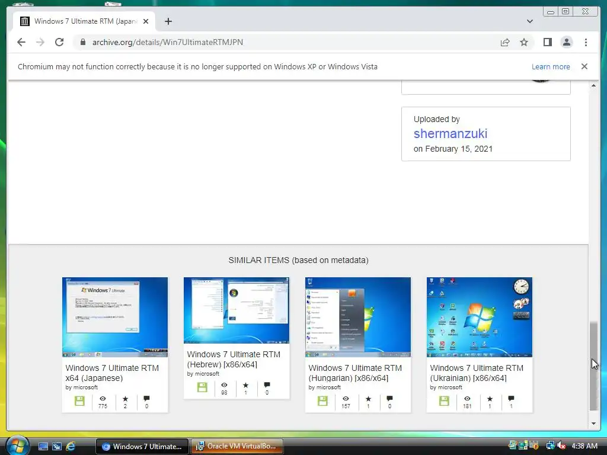The height and width of the screenshot is (455, 607).
Task: Open the tab search dropdown
Action: point(529,21)
